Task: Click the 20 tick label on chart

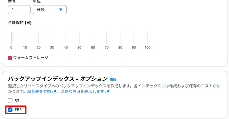Action: pyautogui.click(x=39, y=48)
